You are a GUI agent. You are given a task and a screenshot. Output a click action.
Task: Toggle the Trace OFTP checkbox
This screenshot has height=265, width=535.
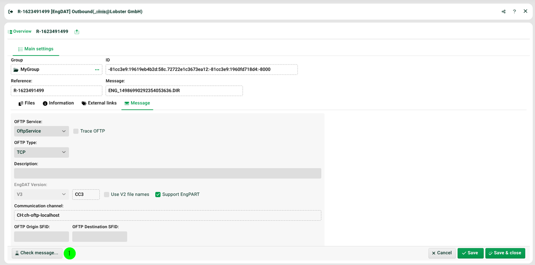tap(76, 131)
